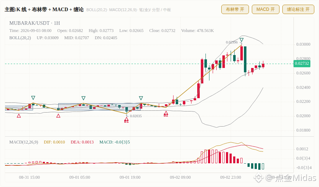Click the first green top-fractal triangle near 08-31 15:00
319x187 pixels.
click(33, 98)
